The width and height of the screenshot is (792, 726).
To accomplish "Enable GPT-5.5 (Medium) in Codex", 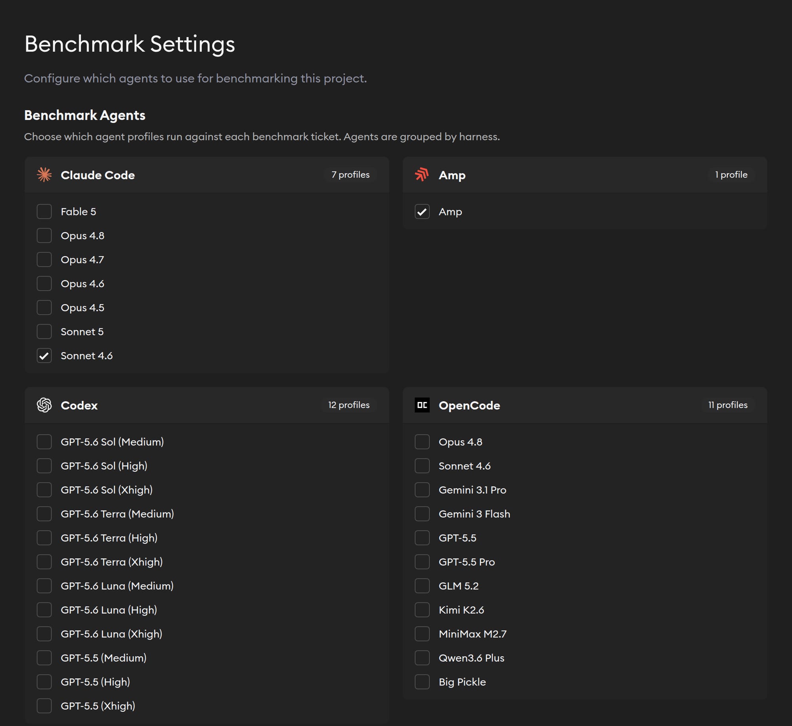I will pos(44,658).
